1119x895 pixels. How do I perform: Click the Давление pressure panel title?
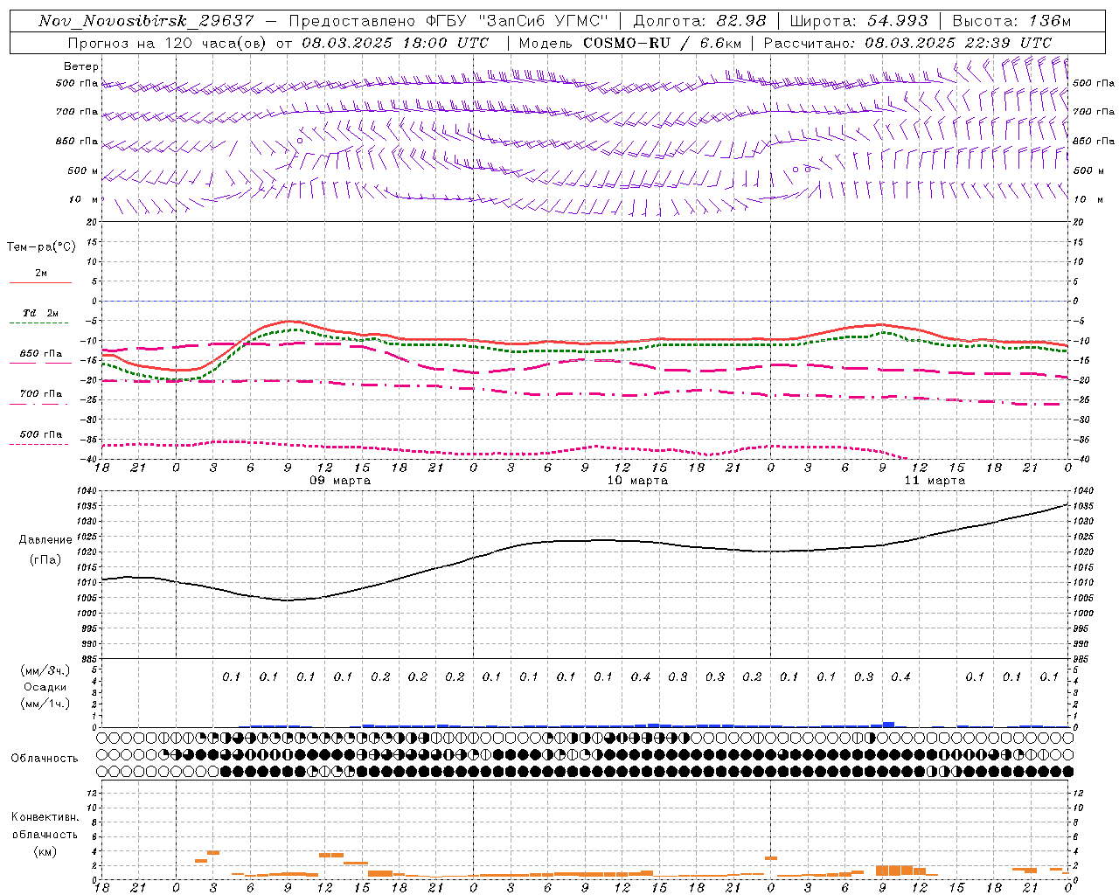click(x=45, y=540)
